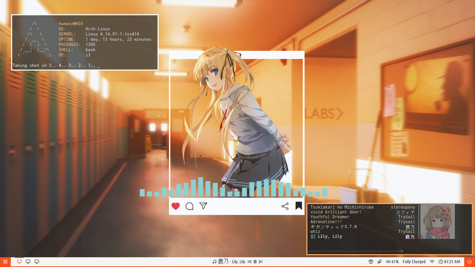This screenshot has height=267, width=475.
Task: Open the Wi-Fi network indicator
Action: pos(432,262)
